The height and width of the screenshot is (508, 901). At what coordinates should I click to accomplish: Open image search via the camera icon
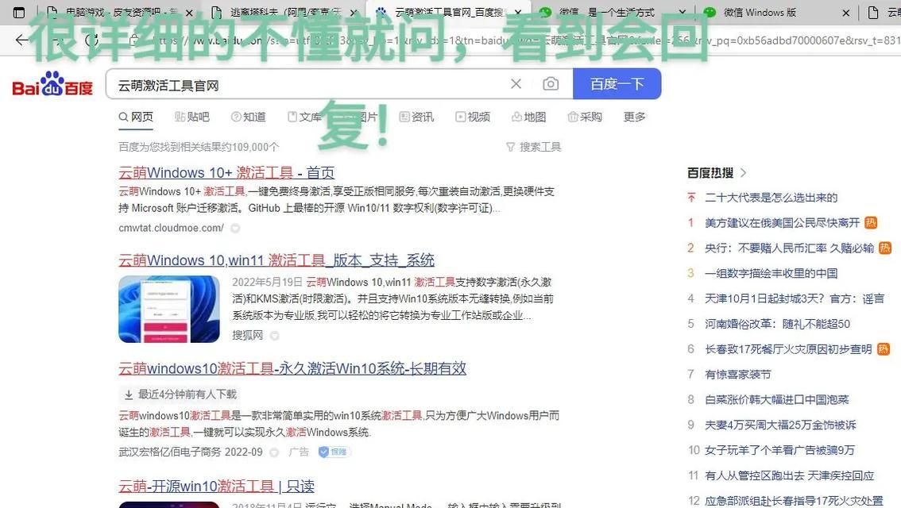point(551,84)
